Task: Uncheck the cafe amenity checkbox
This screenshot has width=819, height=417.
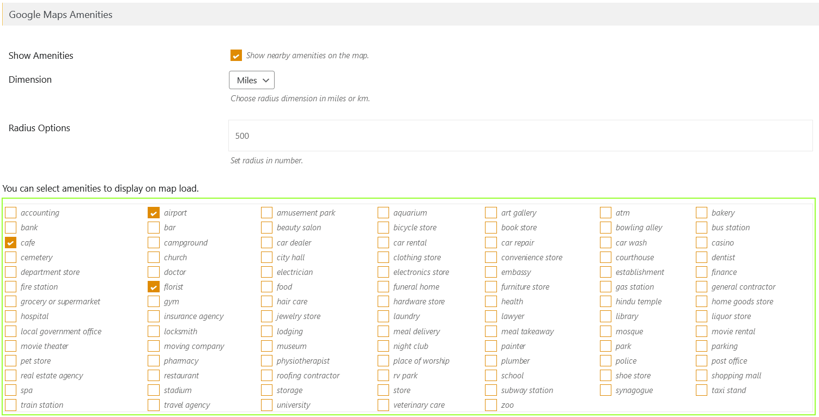Action: 11,243
